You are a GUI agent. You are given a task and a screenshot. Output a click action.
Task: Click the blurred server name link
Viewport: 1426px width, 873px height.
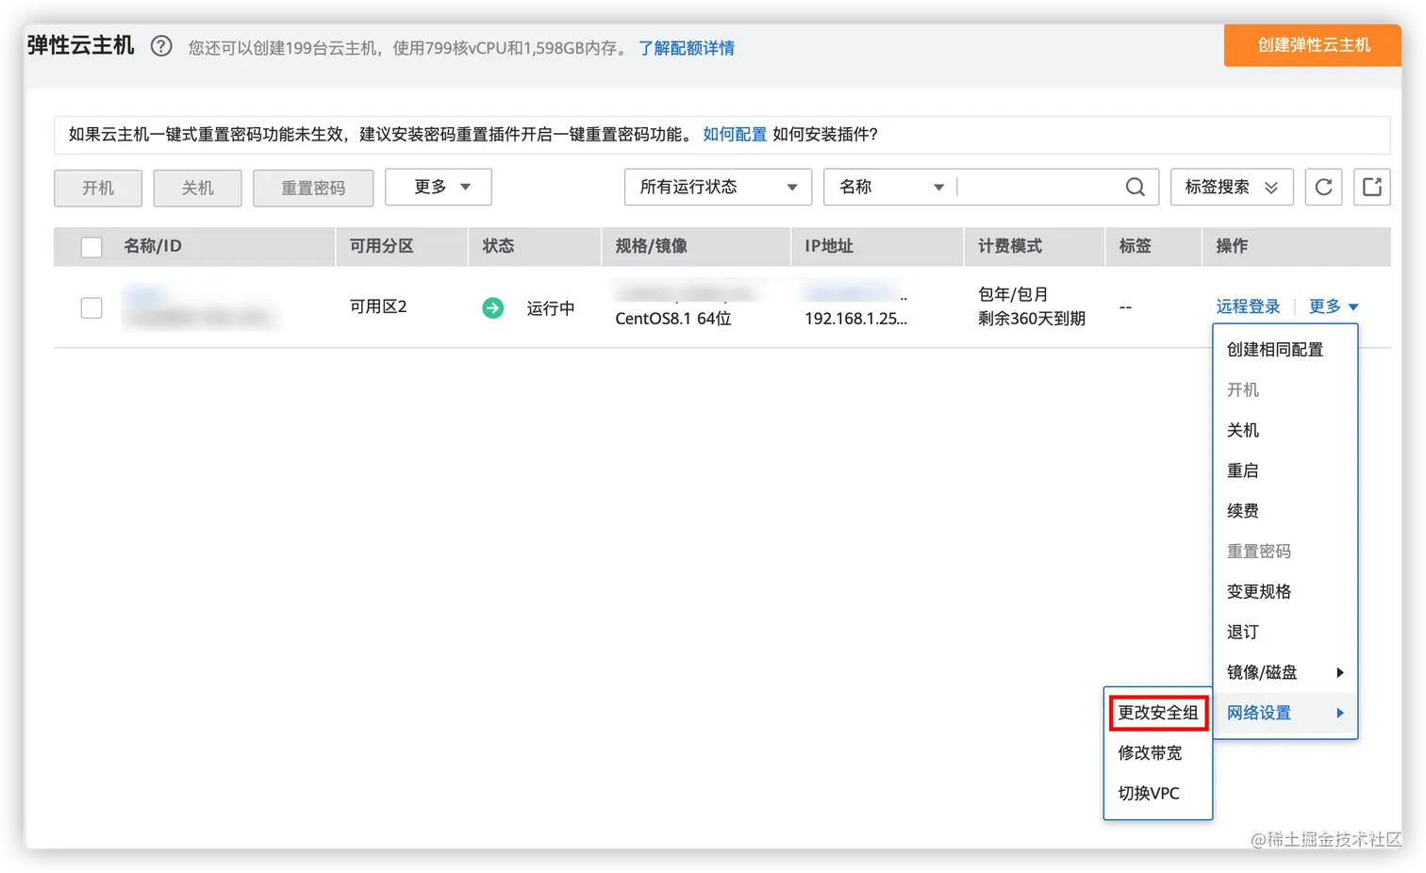[143, 295]
